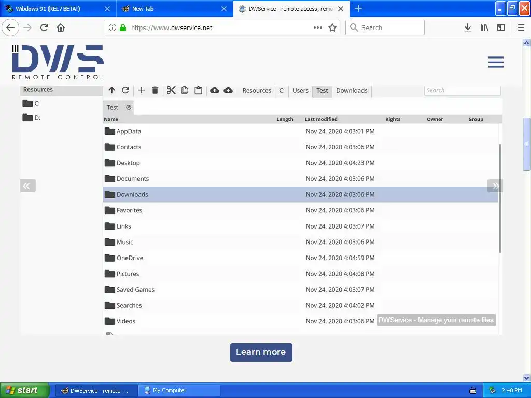Select the Documents folder

(x=300, y=179)
